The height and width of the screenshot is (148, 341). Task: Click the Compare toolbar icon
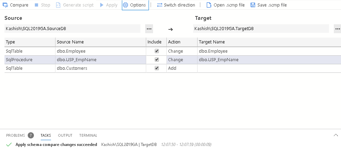click(x=5, y=5)
